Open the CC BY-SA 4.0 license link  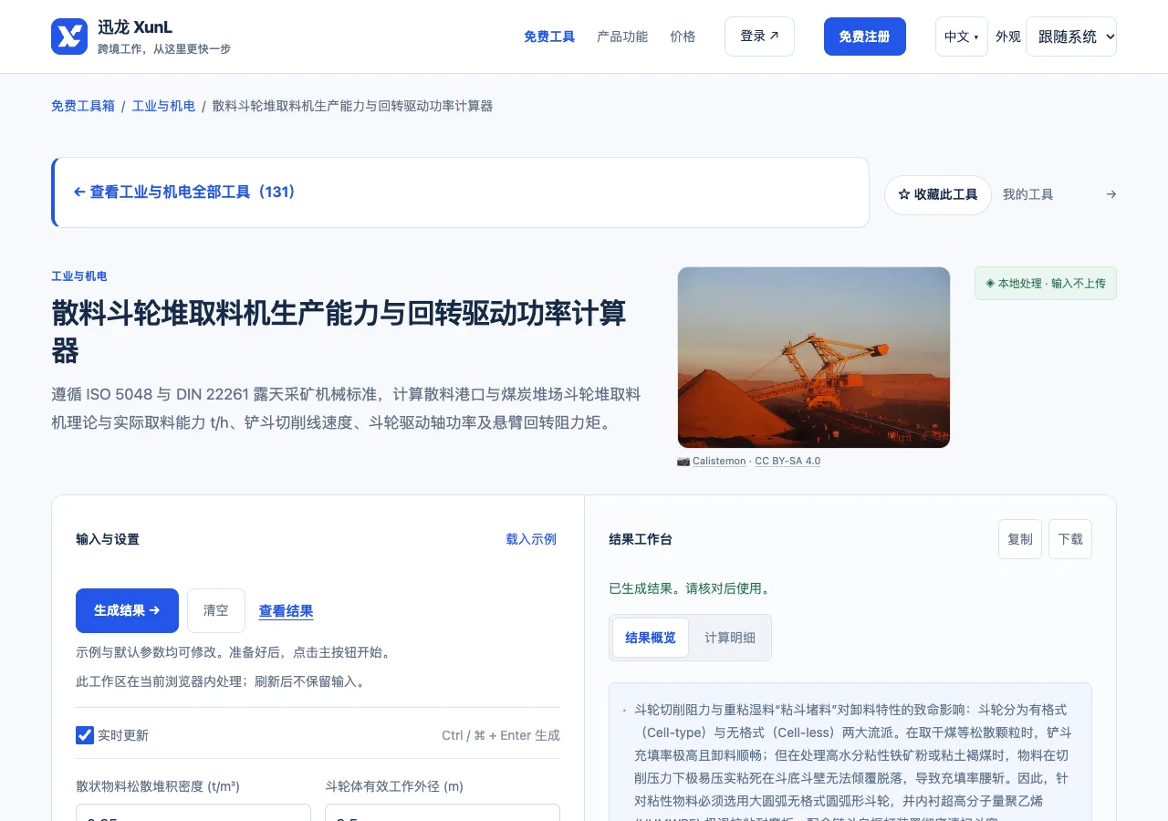click(787, 461)
